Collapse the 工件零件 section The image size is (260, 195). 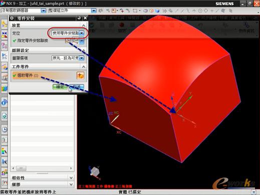84,67
